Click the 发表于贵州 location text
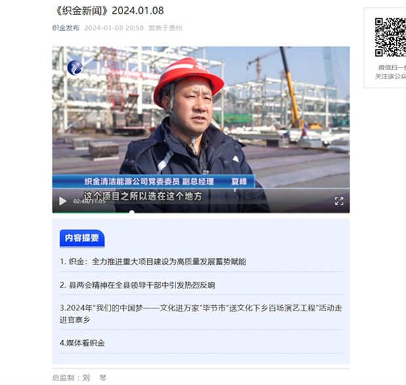 [x=165, y=28]
